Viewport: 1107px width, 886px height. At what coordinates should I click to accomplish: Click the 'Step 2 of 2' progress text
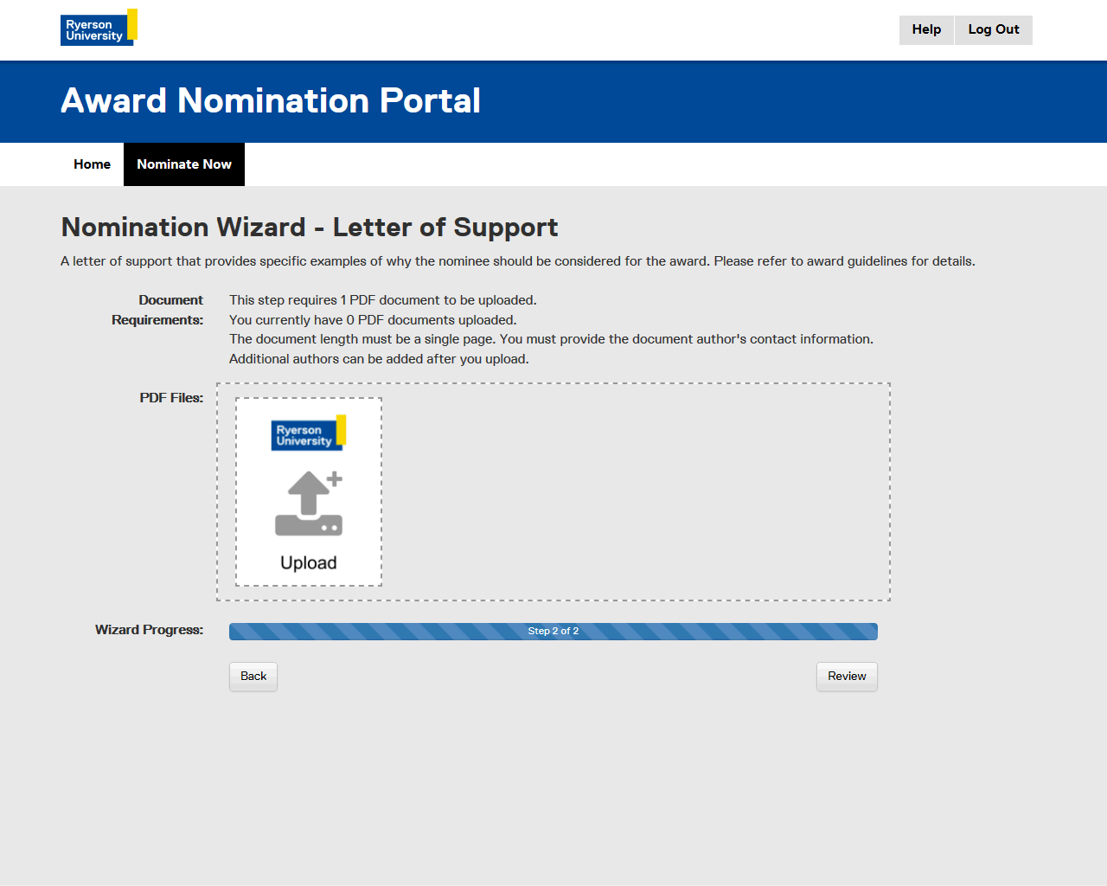point(553,632)
